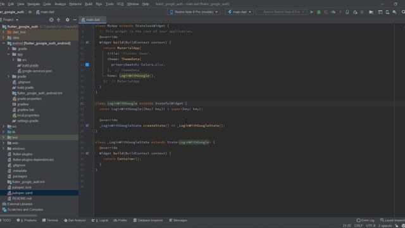Open Dart Analysis tool window
Screen dimensions: 405x228
[x=75, y=220]
